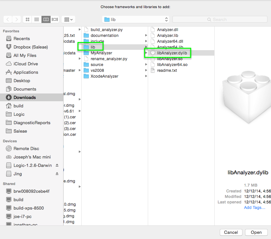Switch to cover flow view
Image resolution: width=271 pixels, height=239 pixels.
point(55,19)
